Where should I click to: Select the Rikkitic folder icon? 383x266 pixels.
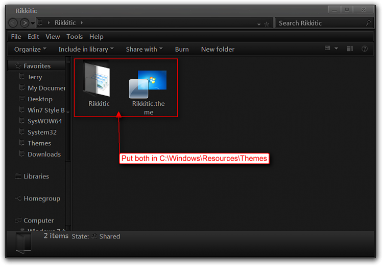98,79
